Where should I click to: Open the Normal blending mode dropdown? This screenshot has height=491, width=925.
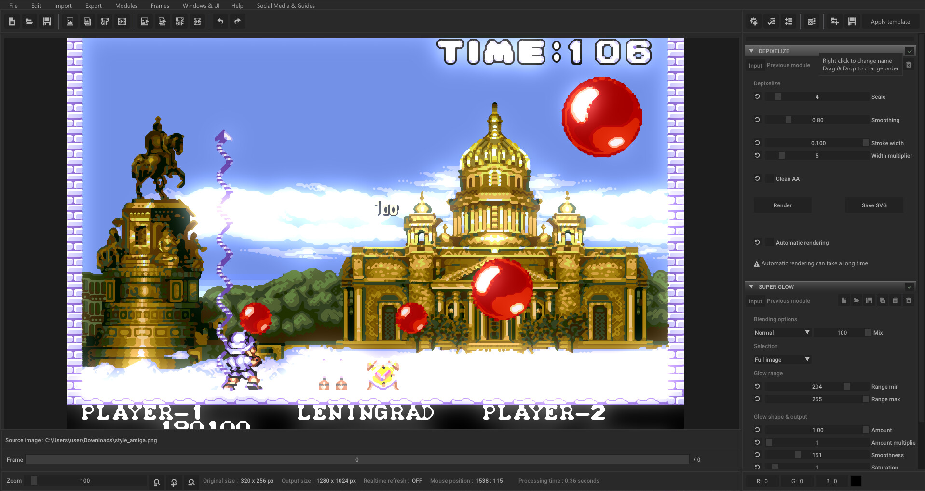[781, 332]
